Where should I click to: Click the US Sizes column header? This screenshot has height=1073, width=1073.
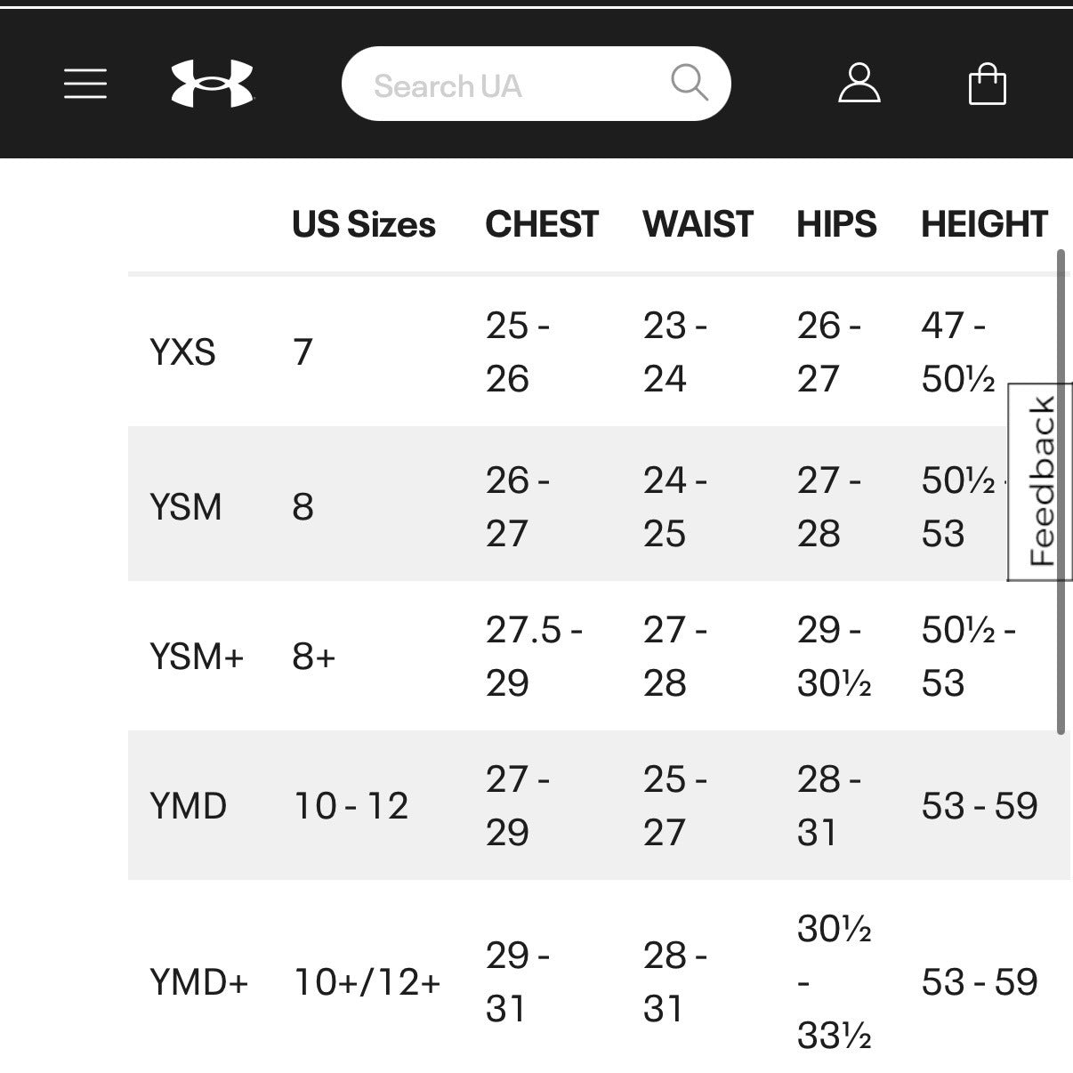coord(363,224)
